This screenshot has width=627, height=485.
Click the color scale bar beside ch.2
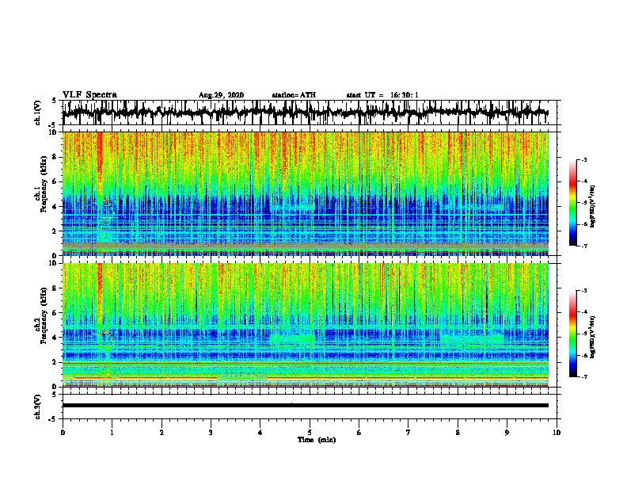[573, 334]
